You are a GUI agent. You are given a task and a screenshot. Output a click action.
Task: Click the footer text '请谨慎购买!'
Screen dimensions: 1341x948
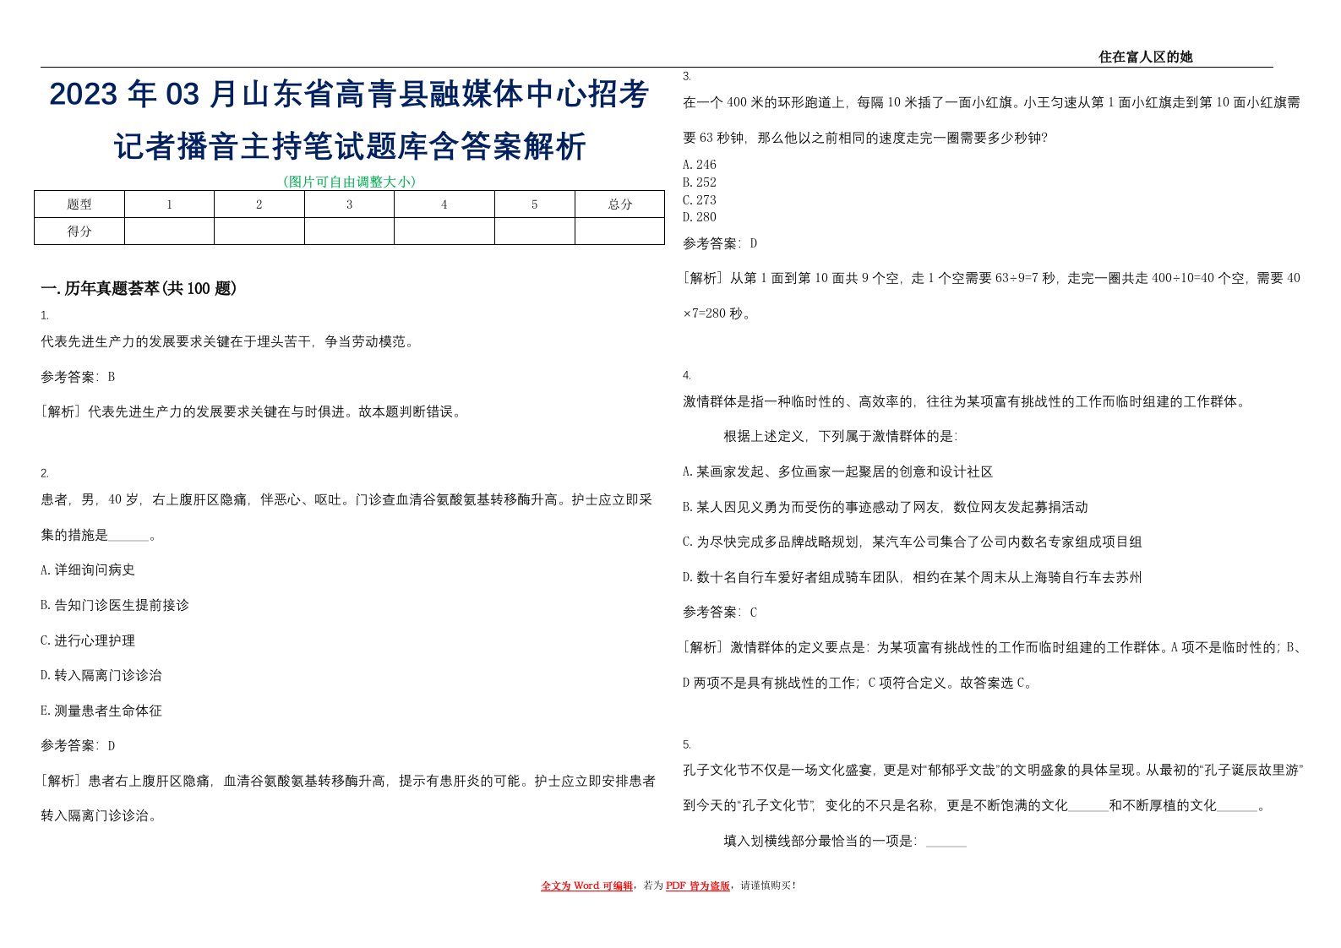pyautogui.click(x=767, y=885)
